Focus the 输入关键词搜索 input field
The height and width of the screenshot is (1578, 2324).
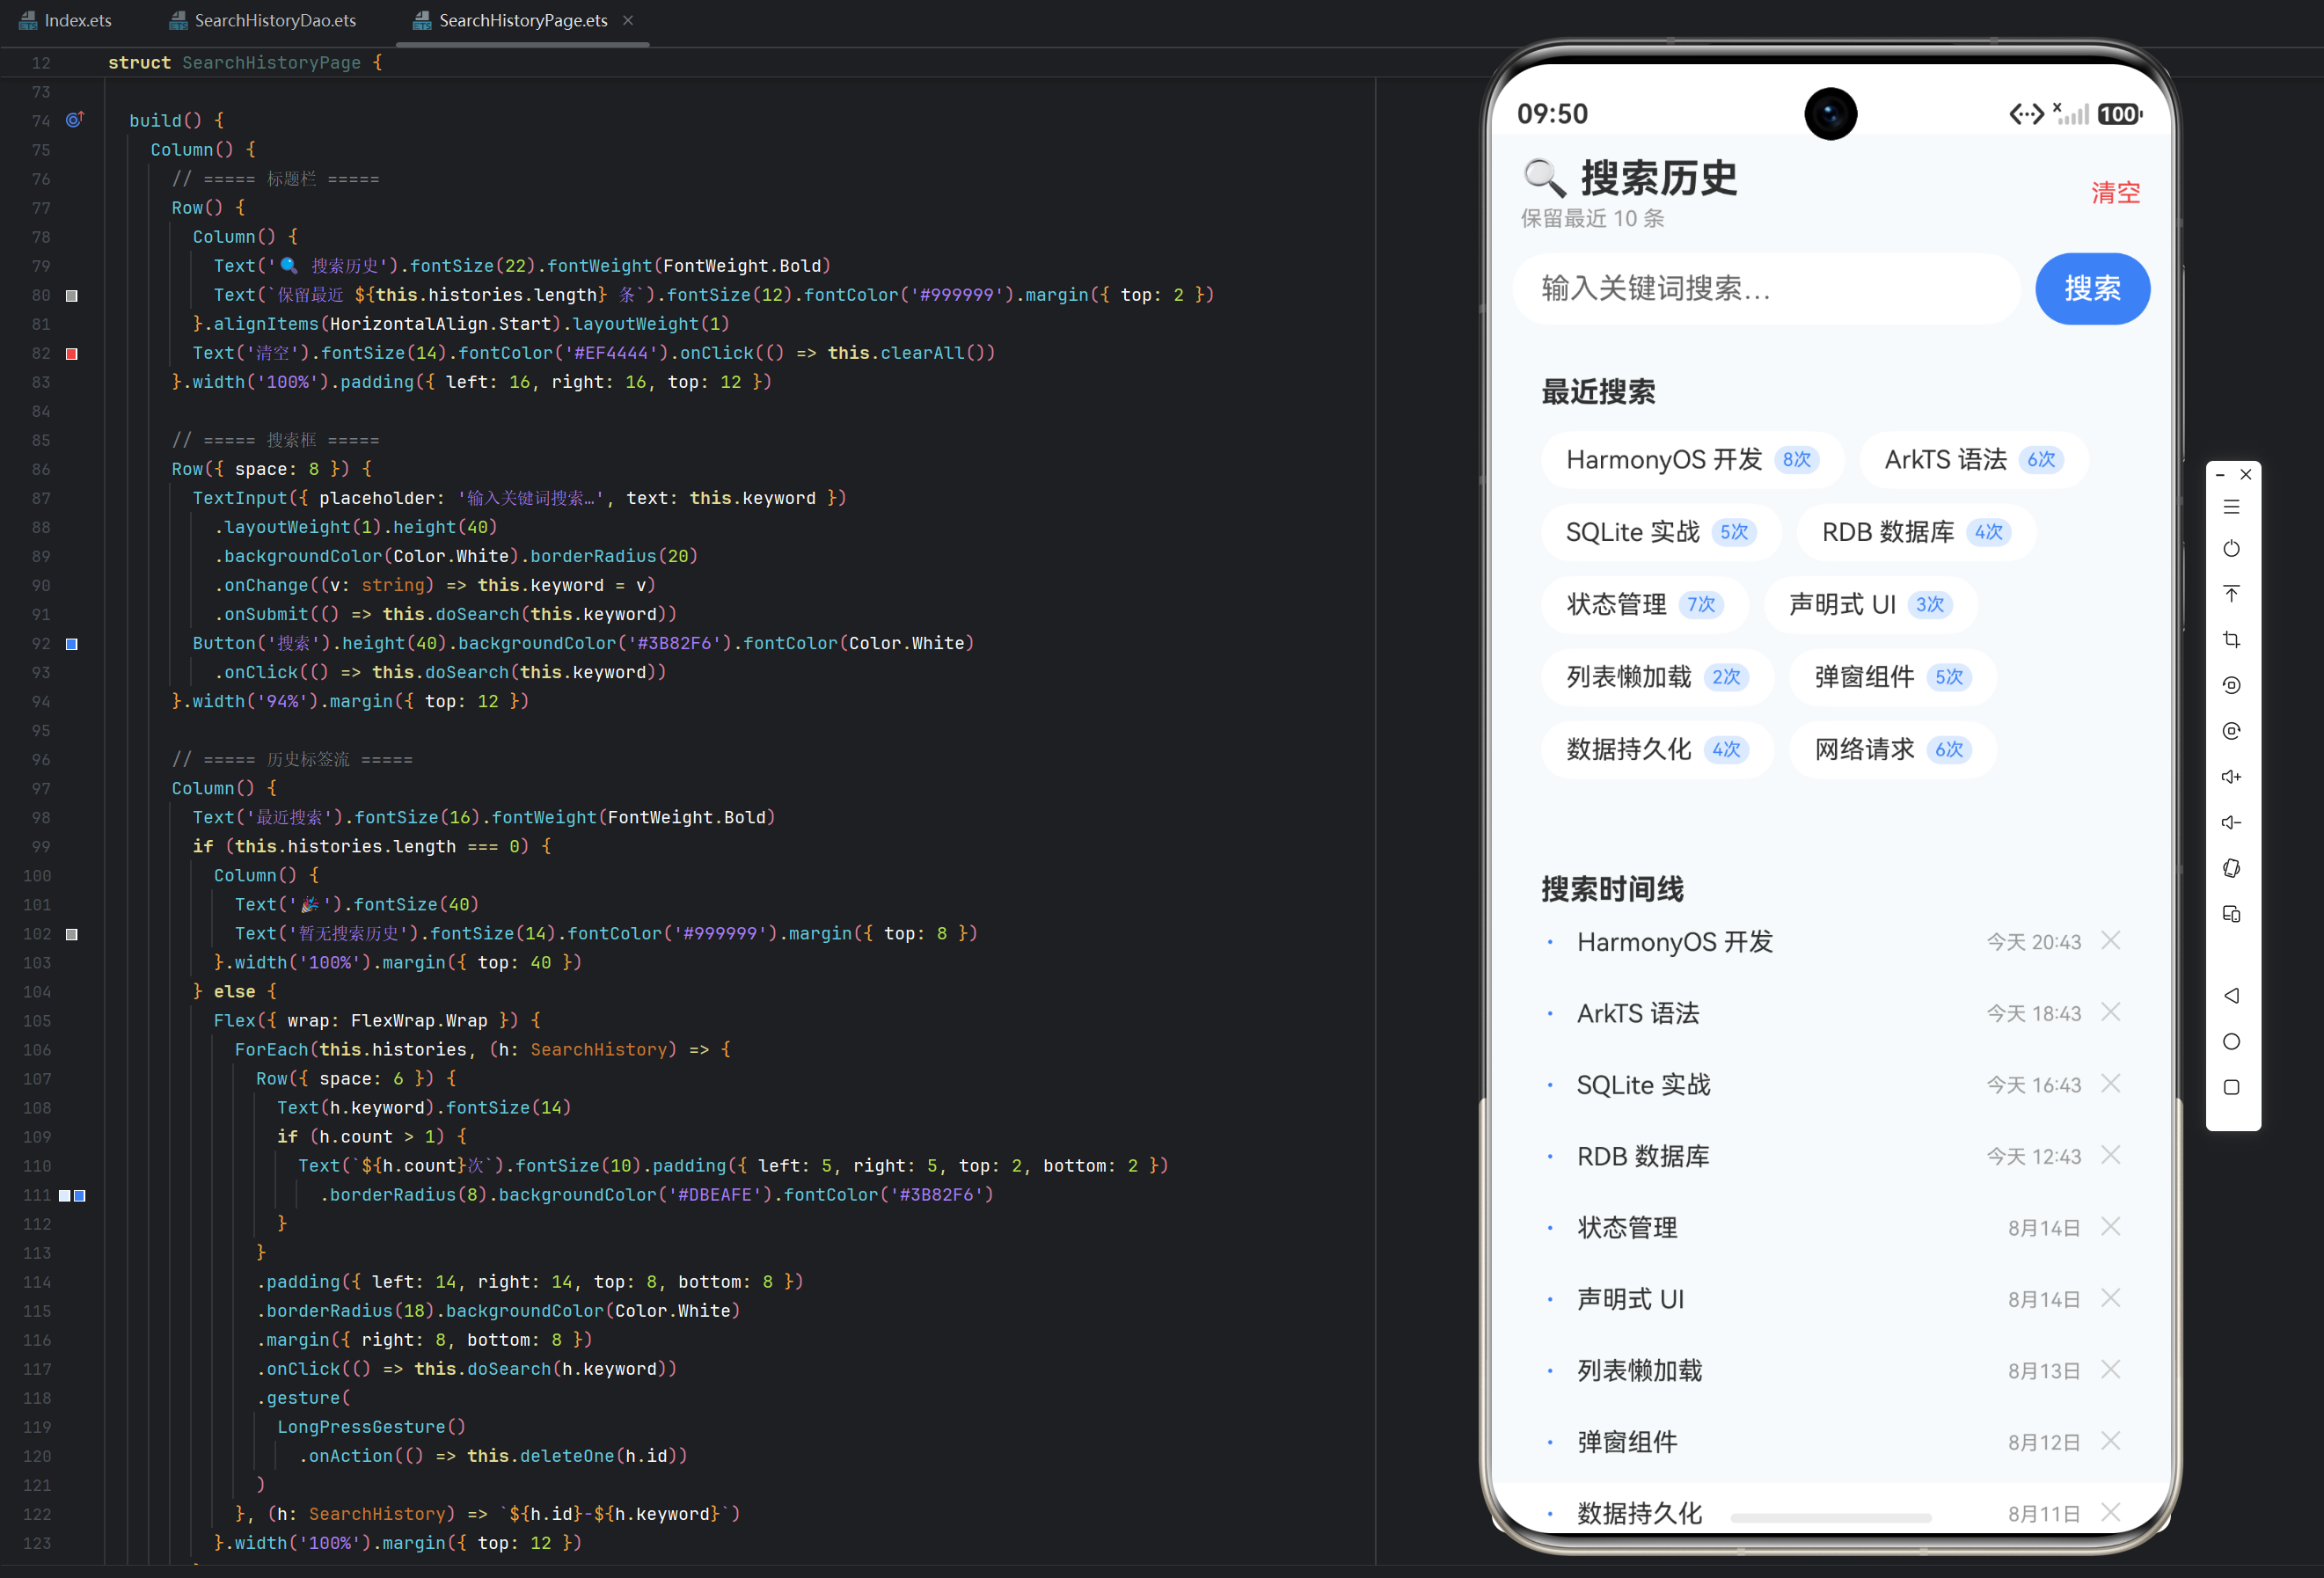click(1767, 289)
